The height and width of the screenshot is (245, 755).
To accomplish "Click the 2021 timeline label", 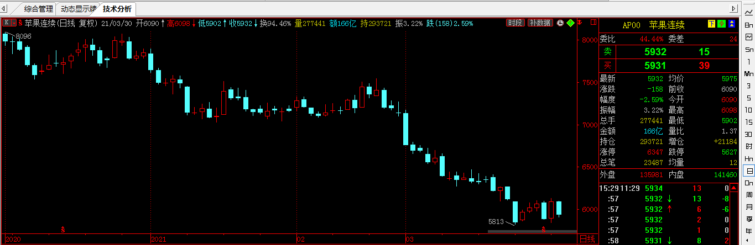I will click(x=159, y=239).
